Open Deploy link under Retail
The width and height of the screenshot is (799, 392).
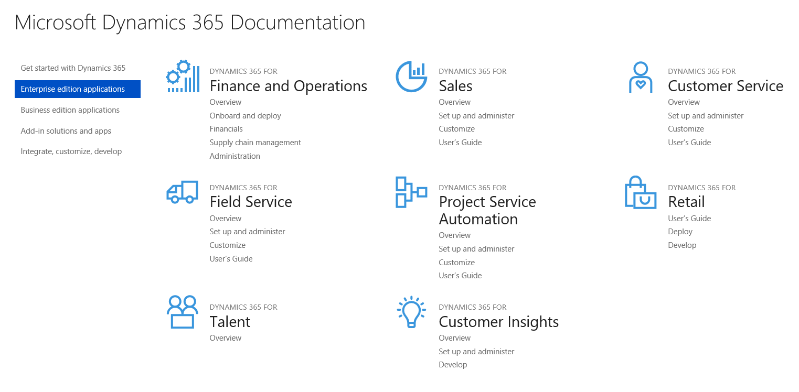pos(680,232)
